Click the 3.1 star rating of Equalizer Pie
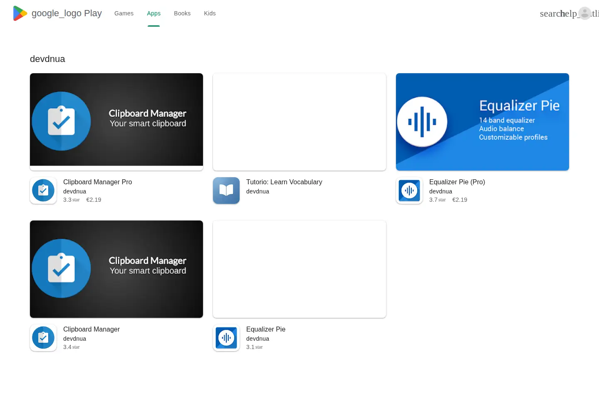Screen dimensions: 599x416 [254, 347]
